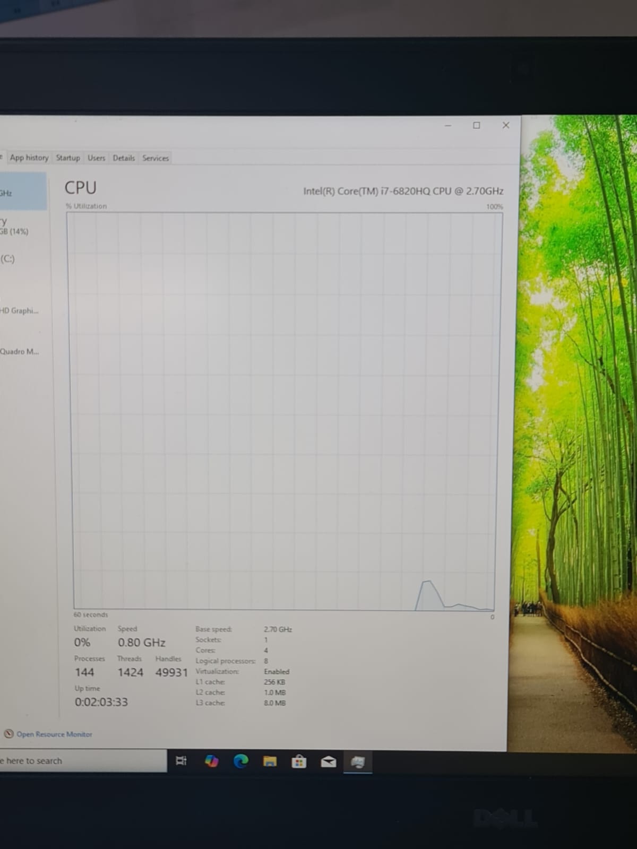Click the Open Resource Monitor link
The image size is (637, 849).
pos(54,734)
